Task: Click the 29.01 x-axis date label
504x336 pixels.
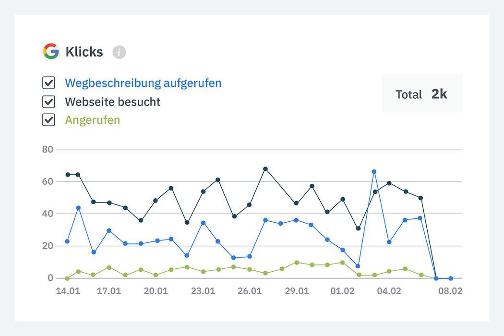Action: (297, 291)
